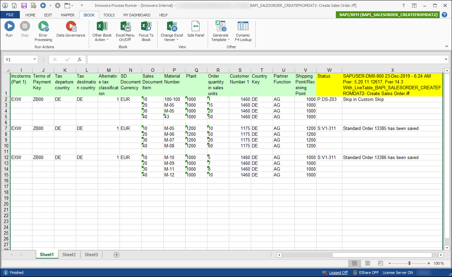Switch to the MY DASHBOARD tab

[x=137, y=15]
